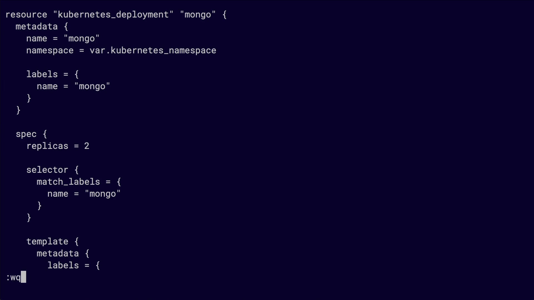Click the "template" block keyword

47,242
